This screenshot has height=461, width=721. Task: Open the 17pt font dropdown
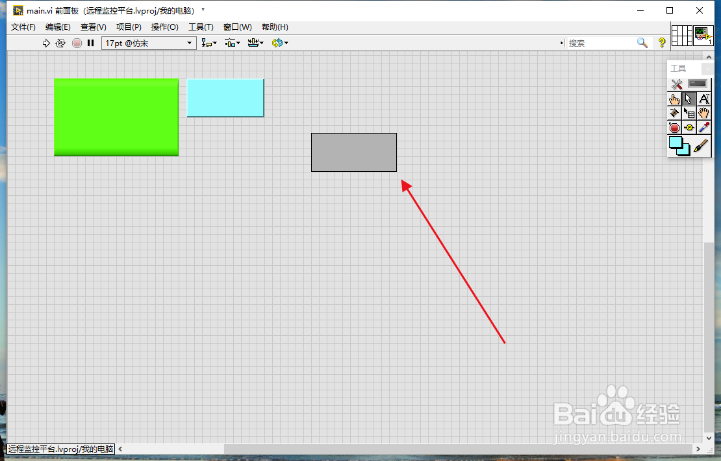pos(149,43)
